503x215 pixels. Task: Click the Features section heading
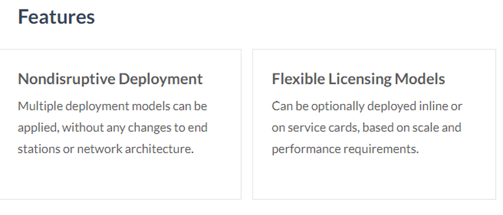pyautogui.click(x=56, y=17)
